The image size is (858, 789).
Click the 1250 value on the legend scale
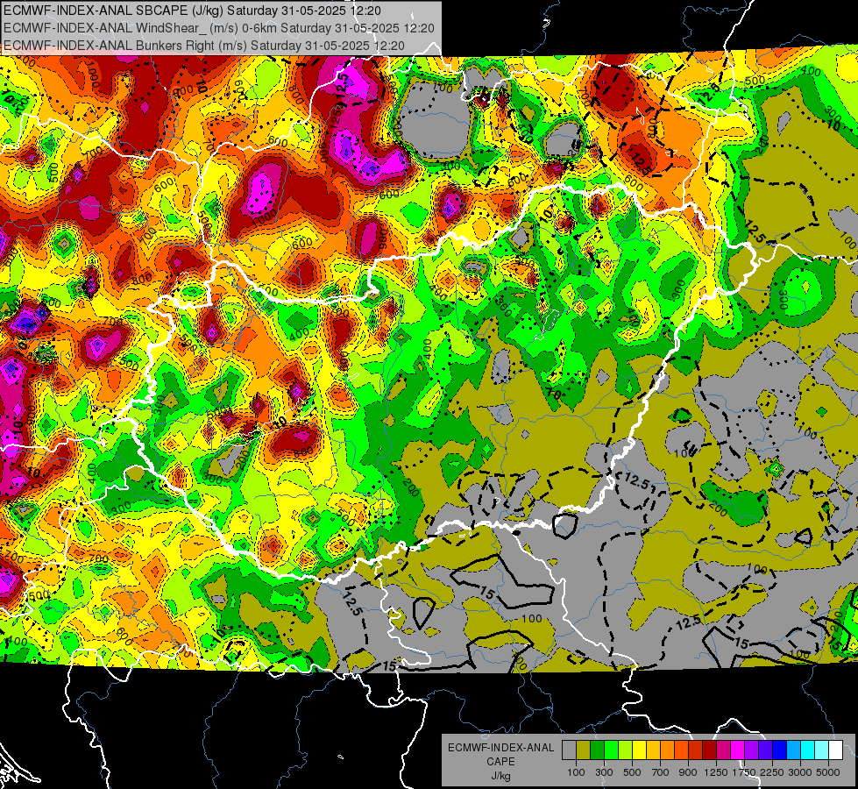pyautogui.click(x=716, y=772)
